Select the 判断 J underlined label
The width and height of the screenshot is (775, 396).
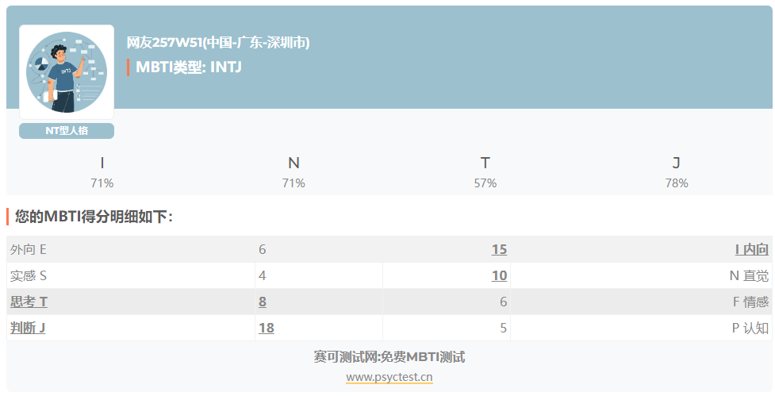[28, 328]
